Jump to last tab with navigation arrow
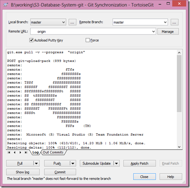This screenshot has height=188, width=190. tap(26, 153)
